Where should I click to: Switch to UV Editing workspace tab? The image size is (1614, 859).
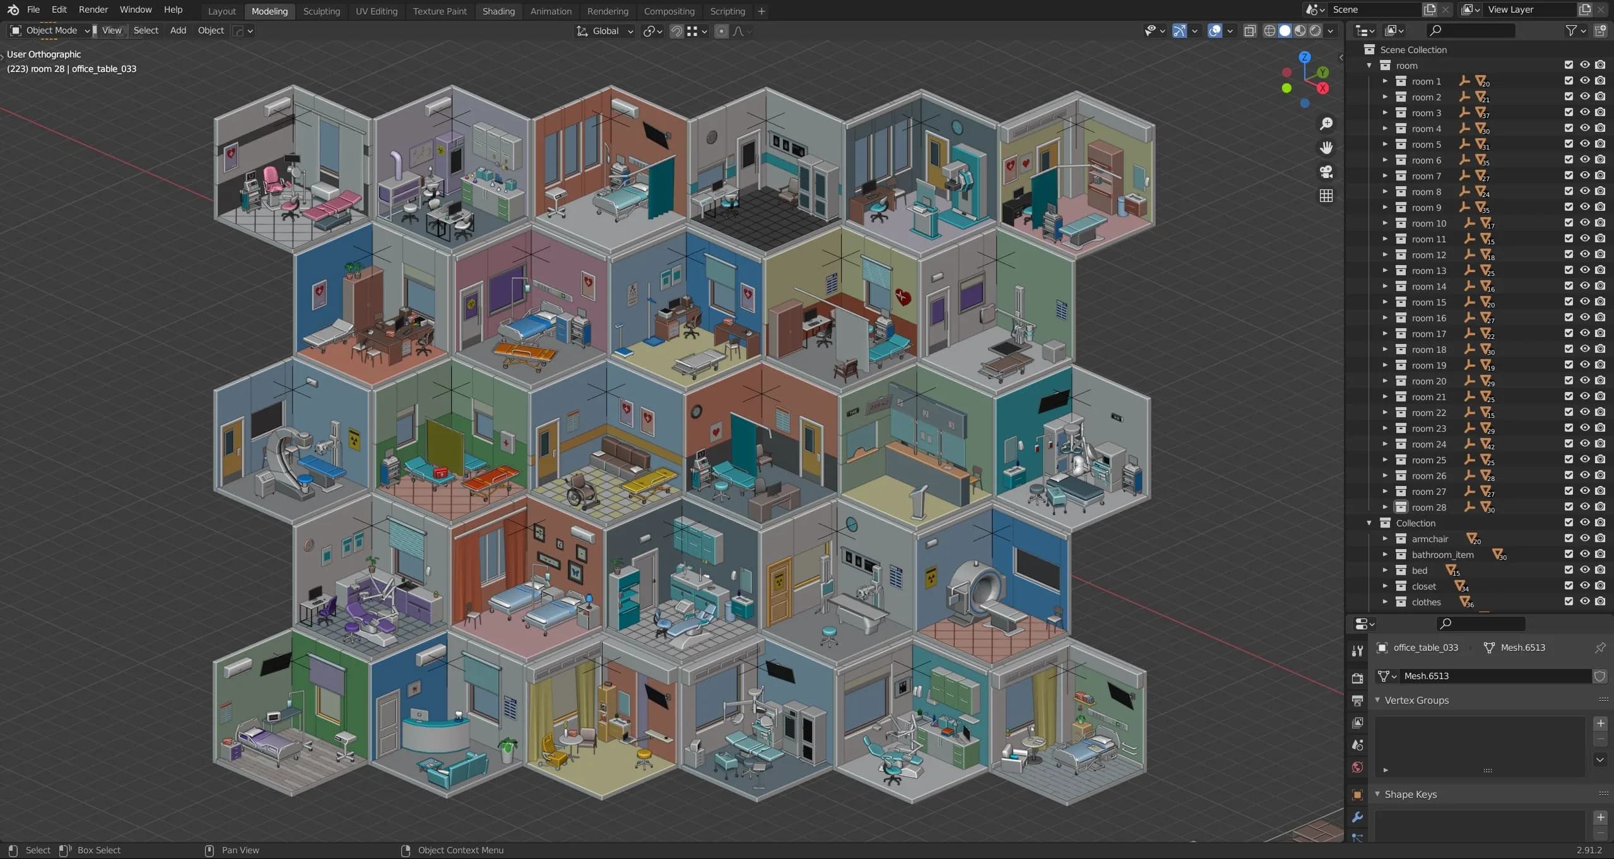click(376, 11)
